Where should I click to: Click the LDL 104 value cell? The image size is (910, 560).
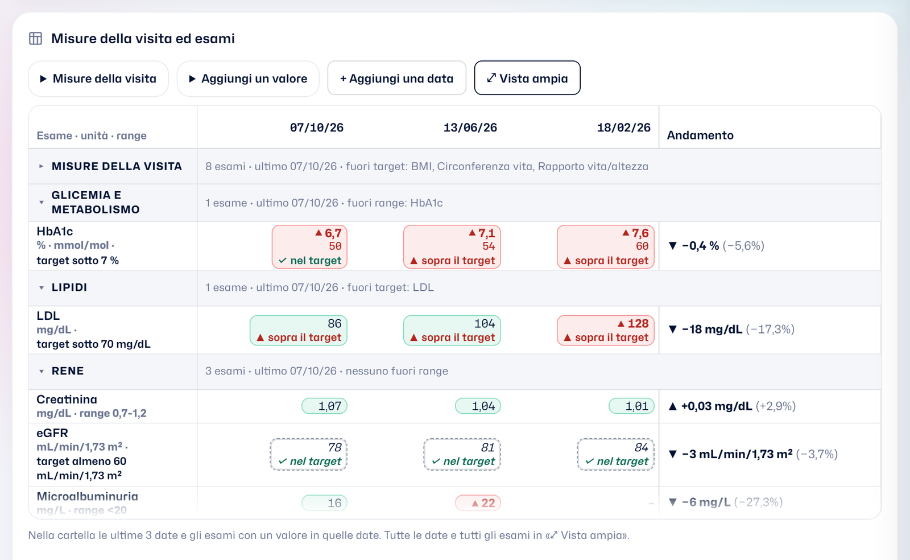pos(452,331)
